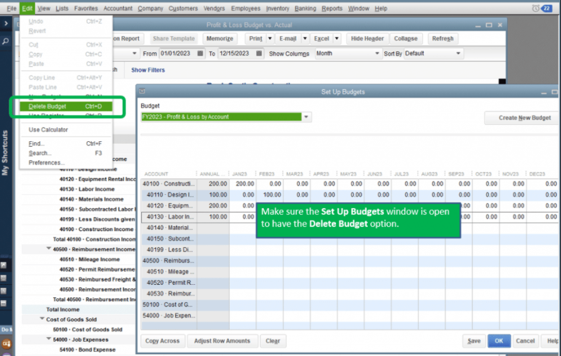Choose Delete Budget from the Edit menu
Screen dimensions: 561x356
coord(66,106)
